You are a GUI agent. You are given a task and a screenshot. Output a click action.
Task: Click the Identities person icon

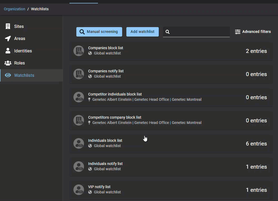coord(8,51)
